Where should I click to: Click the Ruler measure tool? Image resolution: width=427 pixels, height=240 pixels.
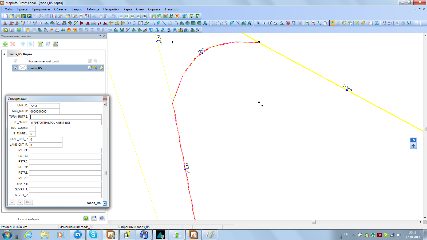363,23
